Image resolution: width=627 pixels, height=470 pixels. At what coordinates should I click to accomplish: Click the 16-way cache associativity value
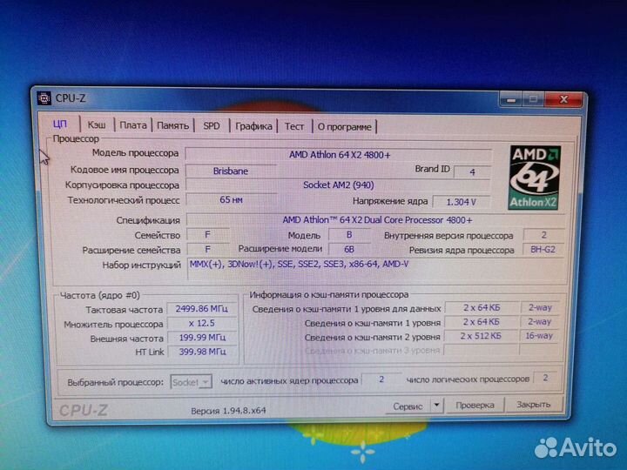coord(539,336)
